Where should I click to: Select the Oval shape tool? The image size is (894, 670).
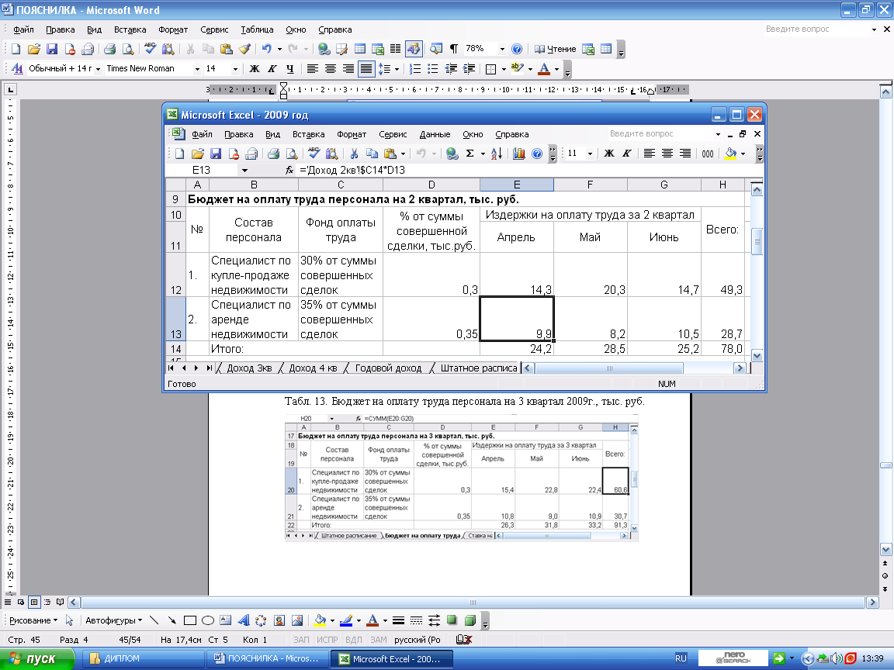(x=208, y=620)
